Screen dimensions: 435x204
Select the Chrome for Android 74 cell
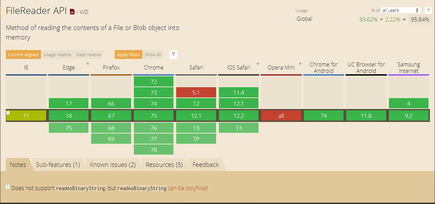pyautogui.click(x=324, y=116)
